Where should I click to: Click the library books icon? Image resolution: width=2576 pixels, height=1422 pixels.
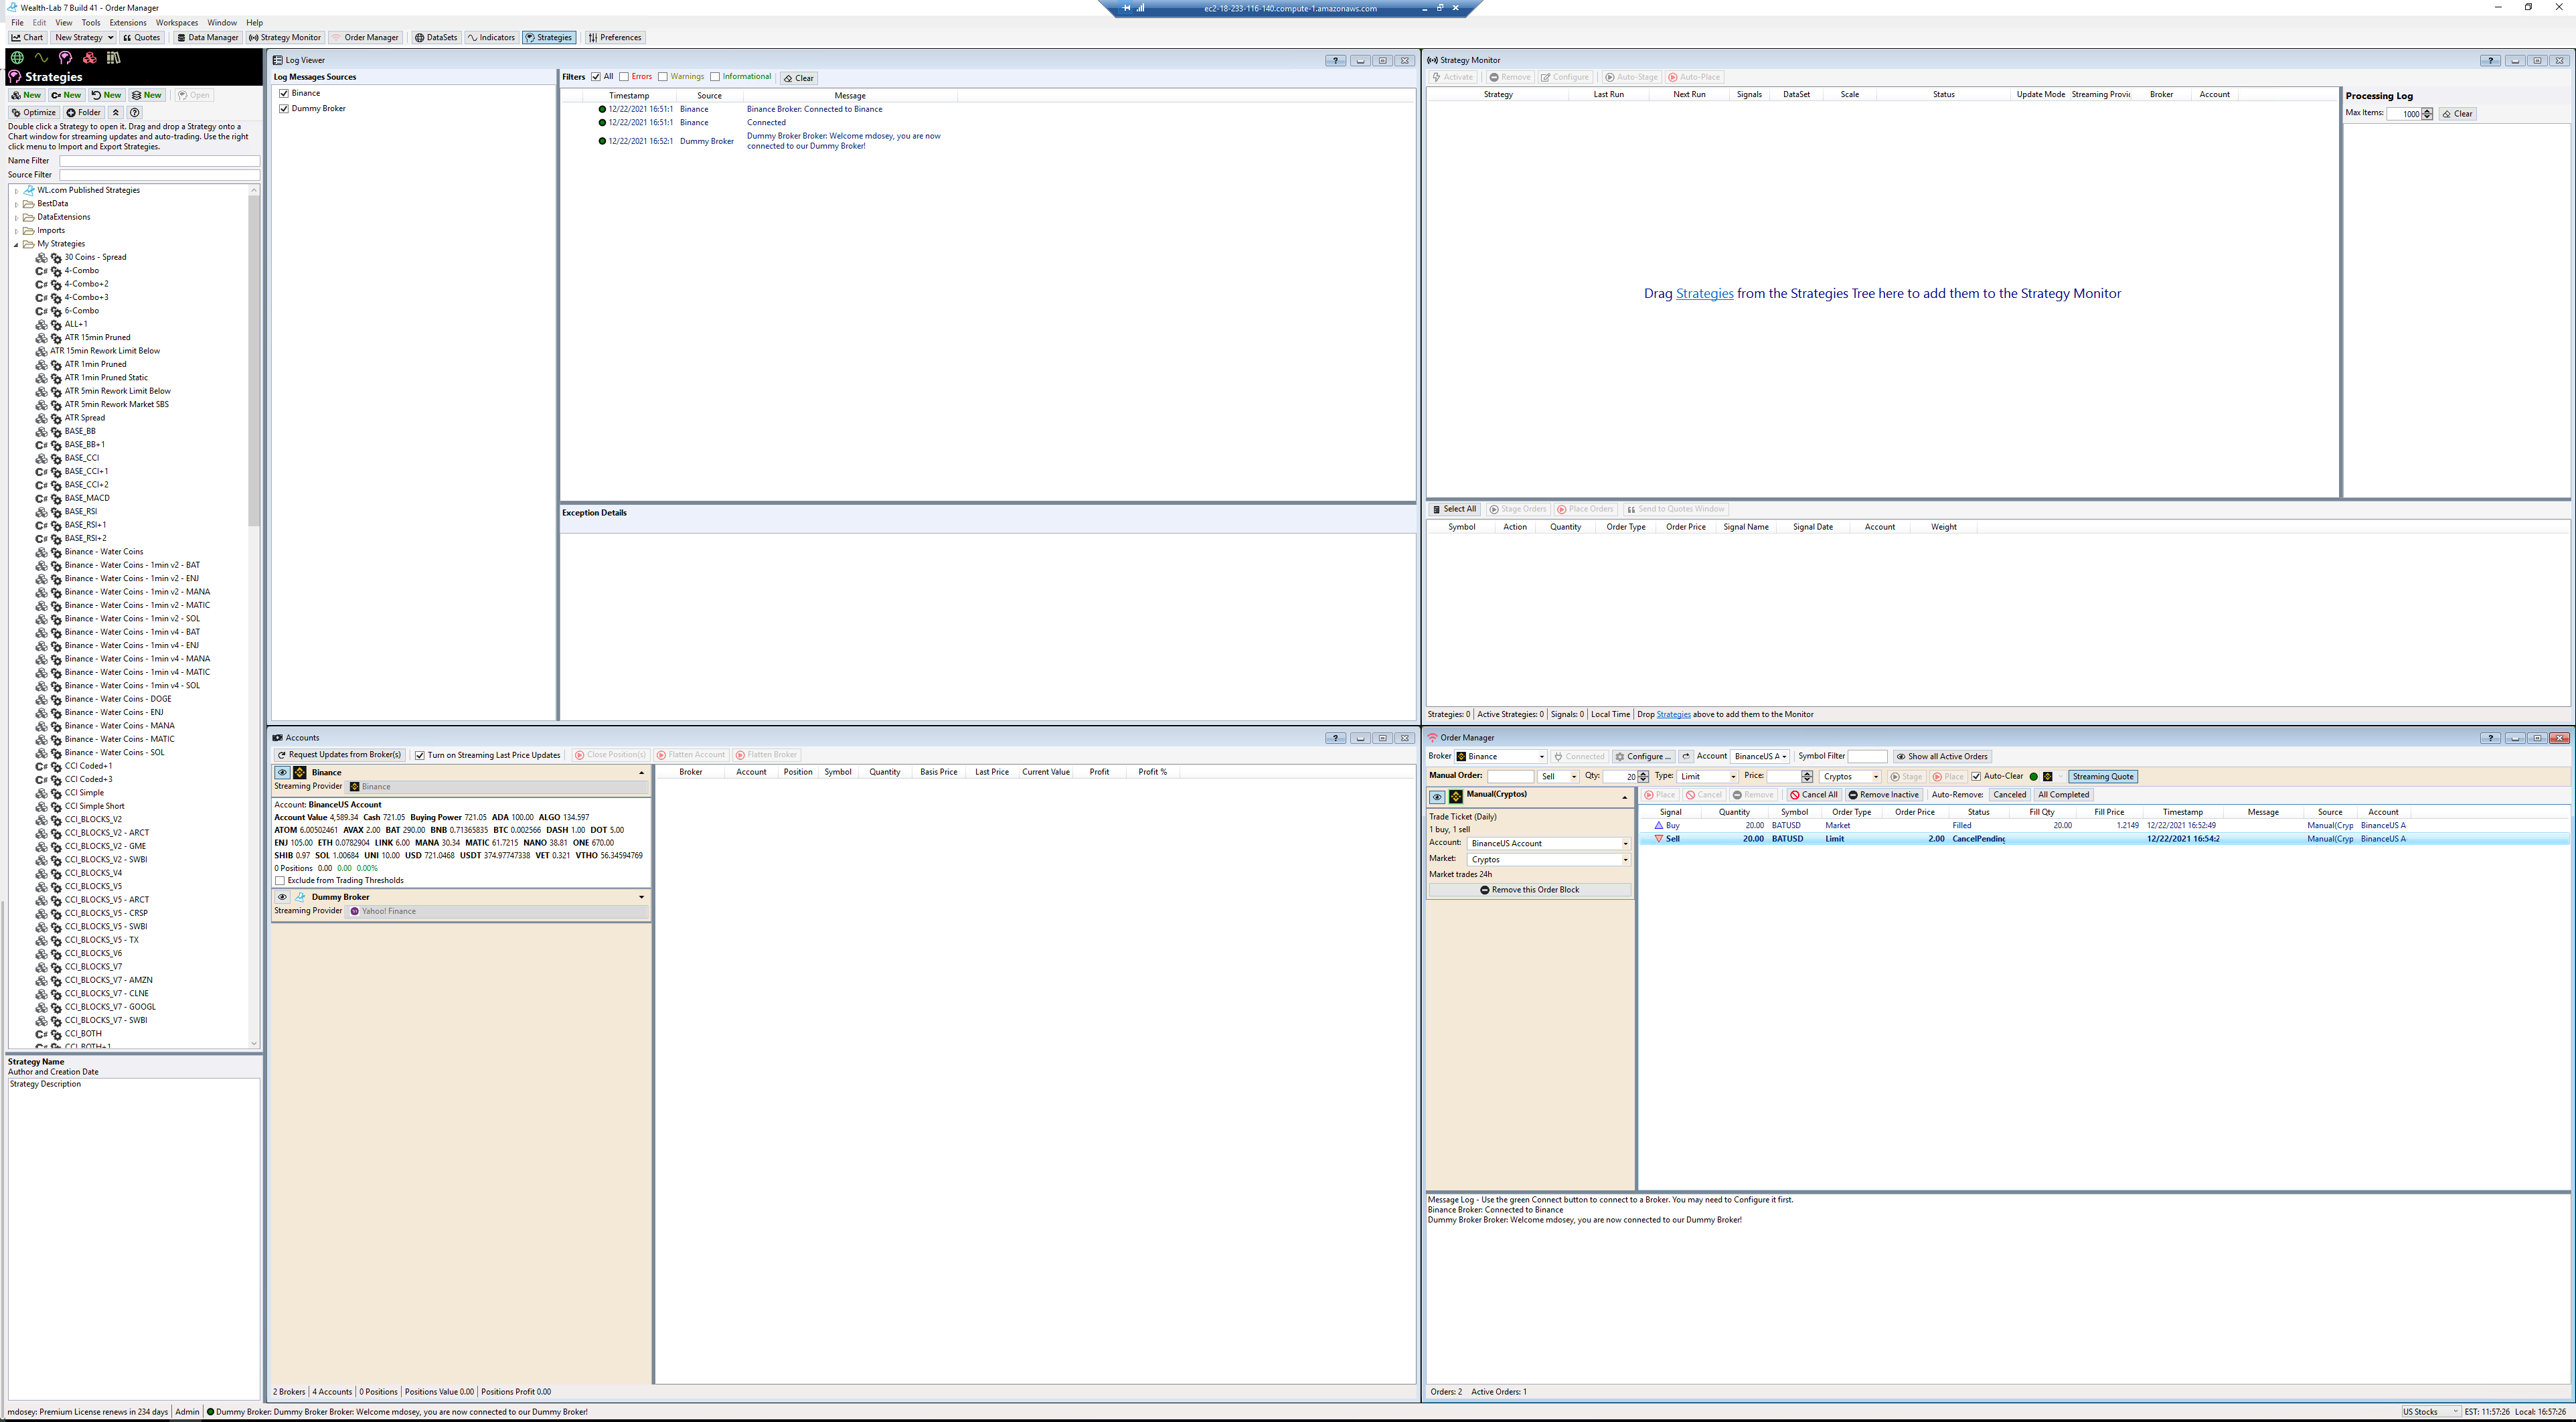pyautogui.click(x=113, y=58)
